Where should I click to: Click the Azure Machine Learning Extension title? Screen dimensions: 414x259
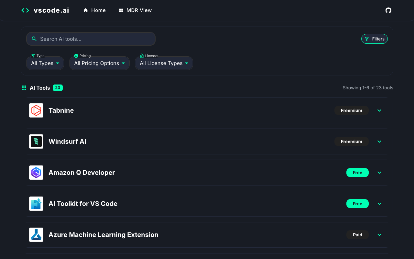(x=103, y=235)
